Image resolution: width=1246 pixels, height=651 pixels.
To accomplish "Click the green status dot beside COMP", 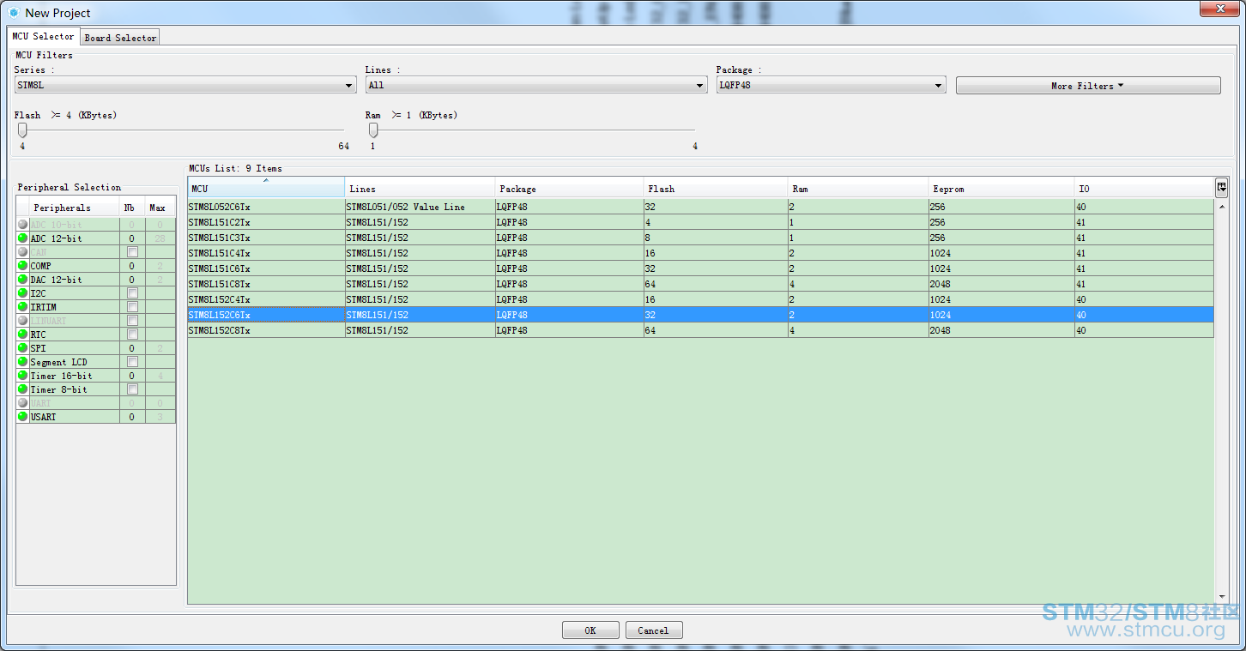I will pos(23,266).
